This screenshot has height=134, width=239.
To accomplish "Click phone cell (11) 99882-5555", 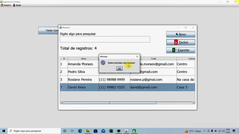I will coord(114,87).
